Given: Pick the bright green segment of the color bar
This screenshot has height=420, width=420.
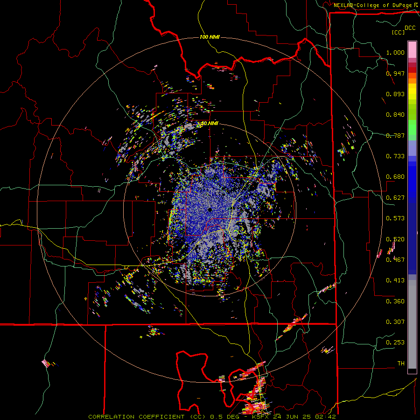Looking at the screenshot, I should point(412,127).
